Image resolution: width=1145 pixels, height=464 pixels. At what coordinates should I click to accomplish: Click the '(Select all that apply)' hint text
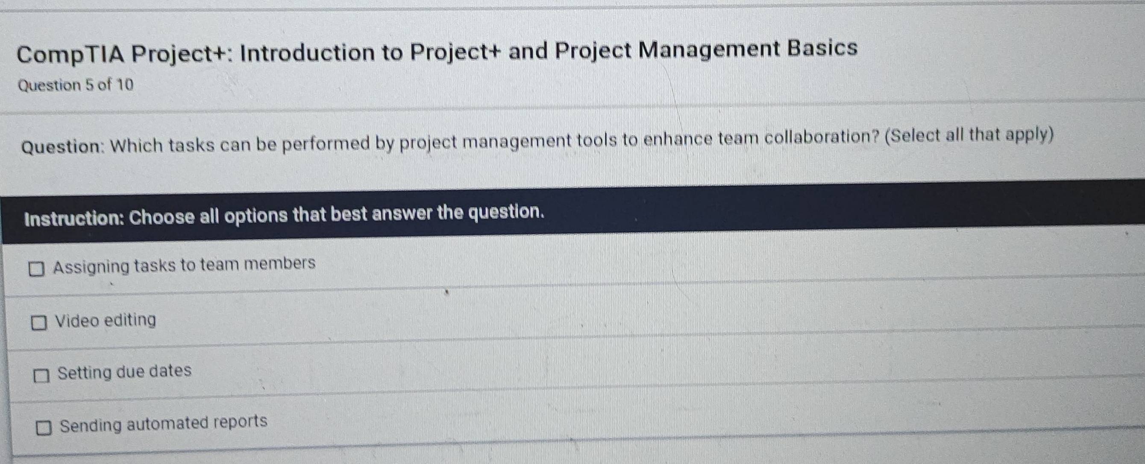coord(969,136)
